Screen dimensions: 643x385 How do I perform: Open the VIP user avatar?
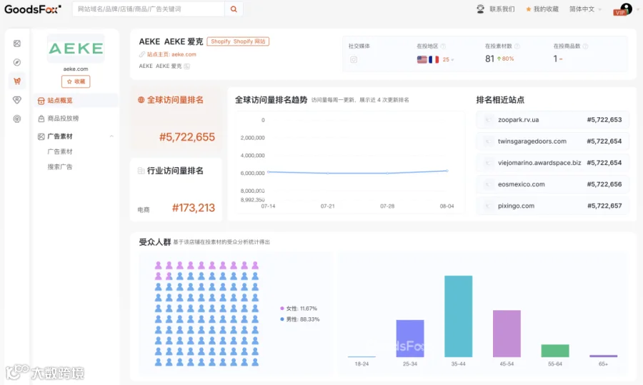(624, 9)
